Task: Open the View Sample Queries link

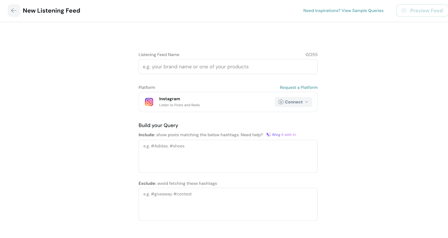Action: coord(343,11)
